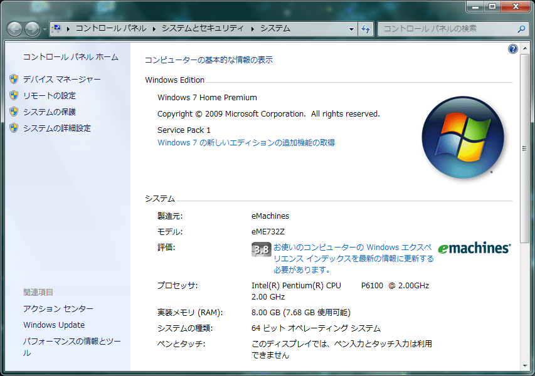Click the eMachines logo

click(474, 249)
